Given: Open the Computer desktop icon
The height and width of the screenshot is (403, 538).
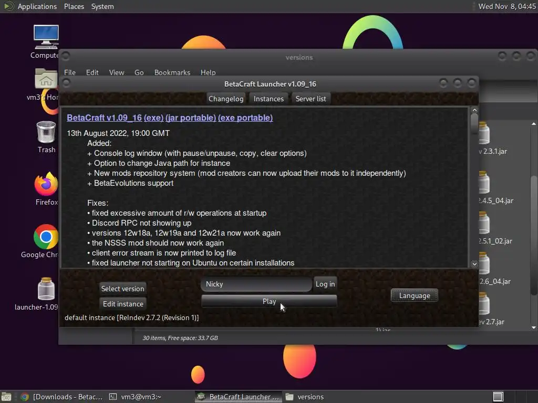Looking at the screenshot, I should tap(46, 37).
